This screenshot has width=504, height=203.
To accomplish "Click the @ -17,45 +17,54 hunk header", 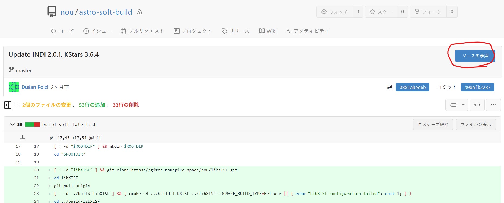I will click(x=75, y=138).
